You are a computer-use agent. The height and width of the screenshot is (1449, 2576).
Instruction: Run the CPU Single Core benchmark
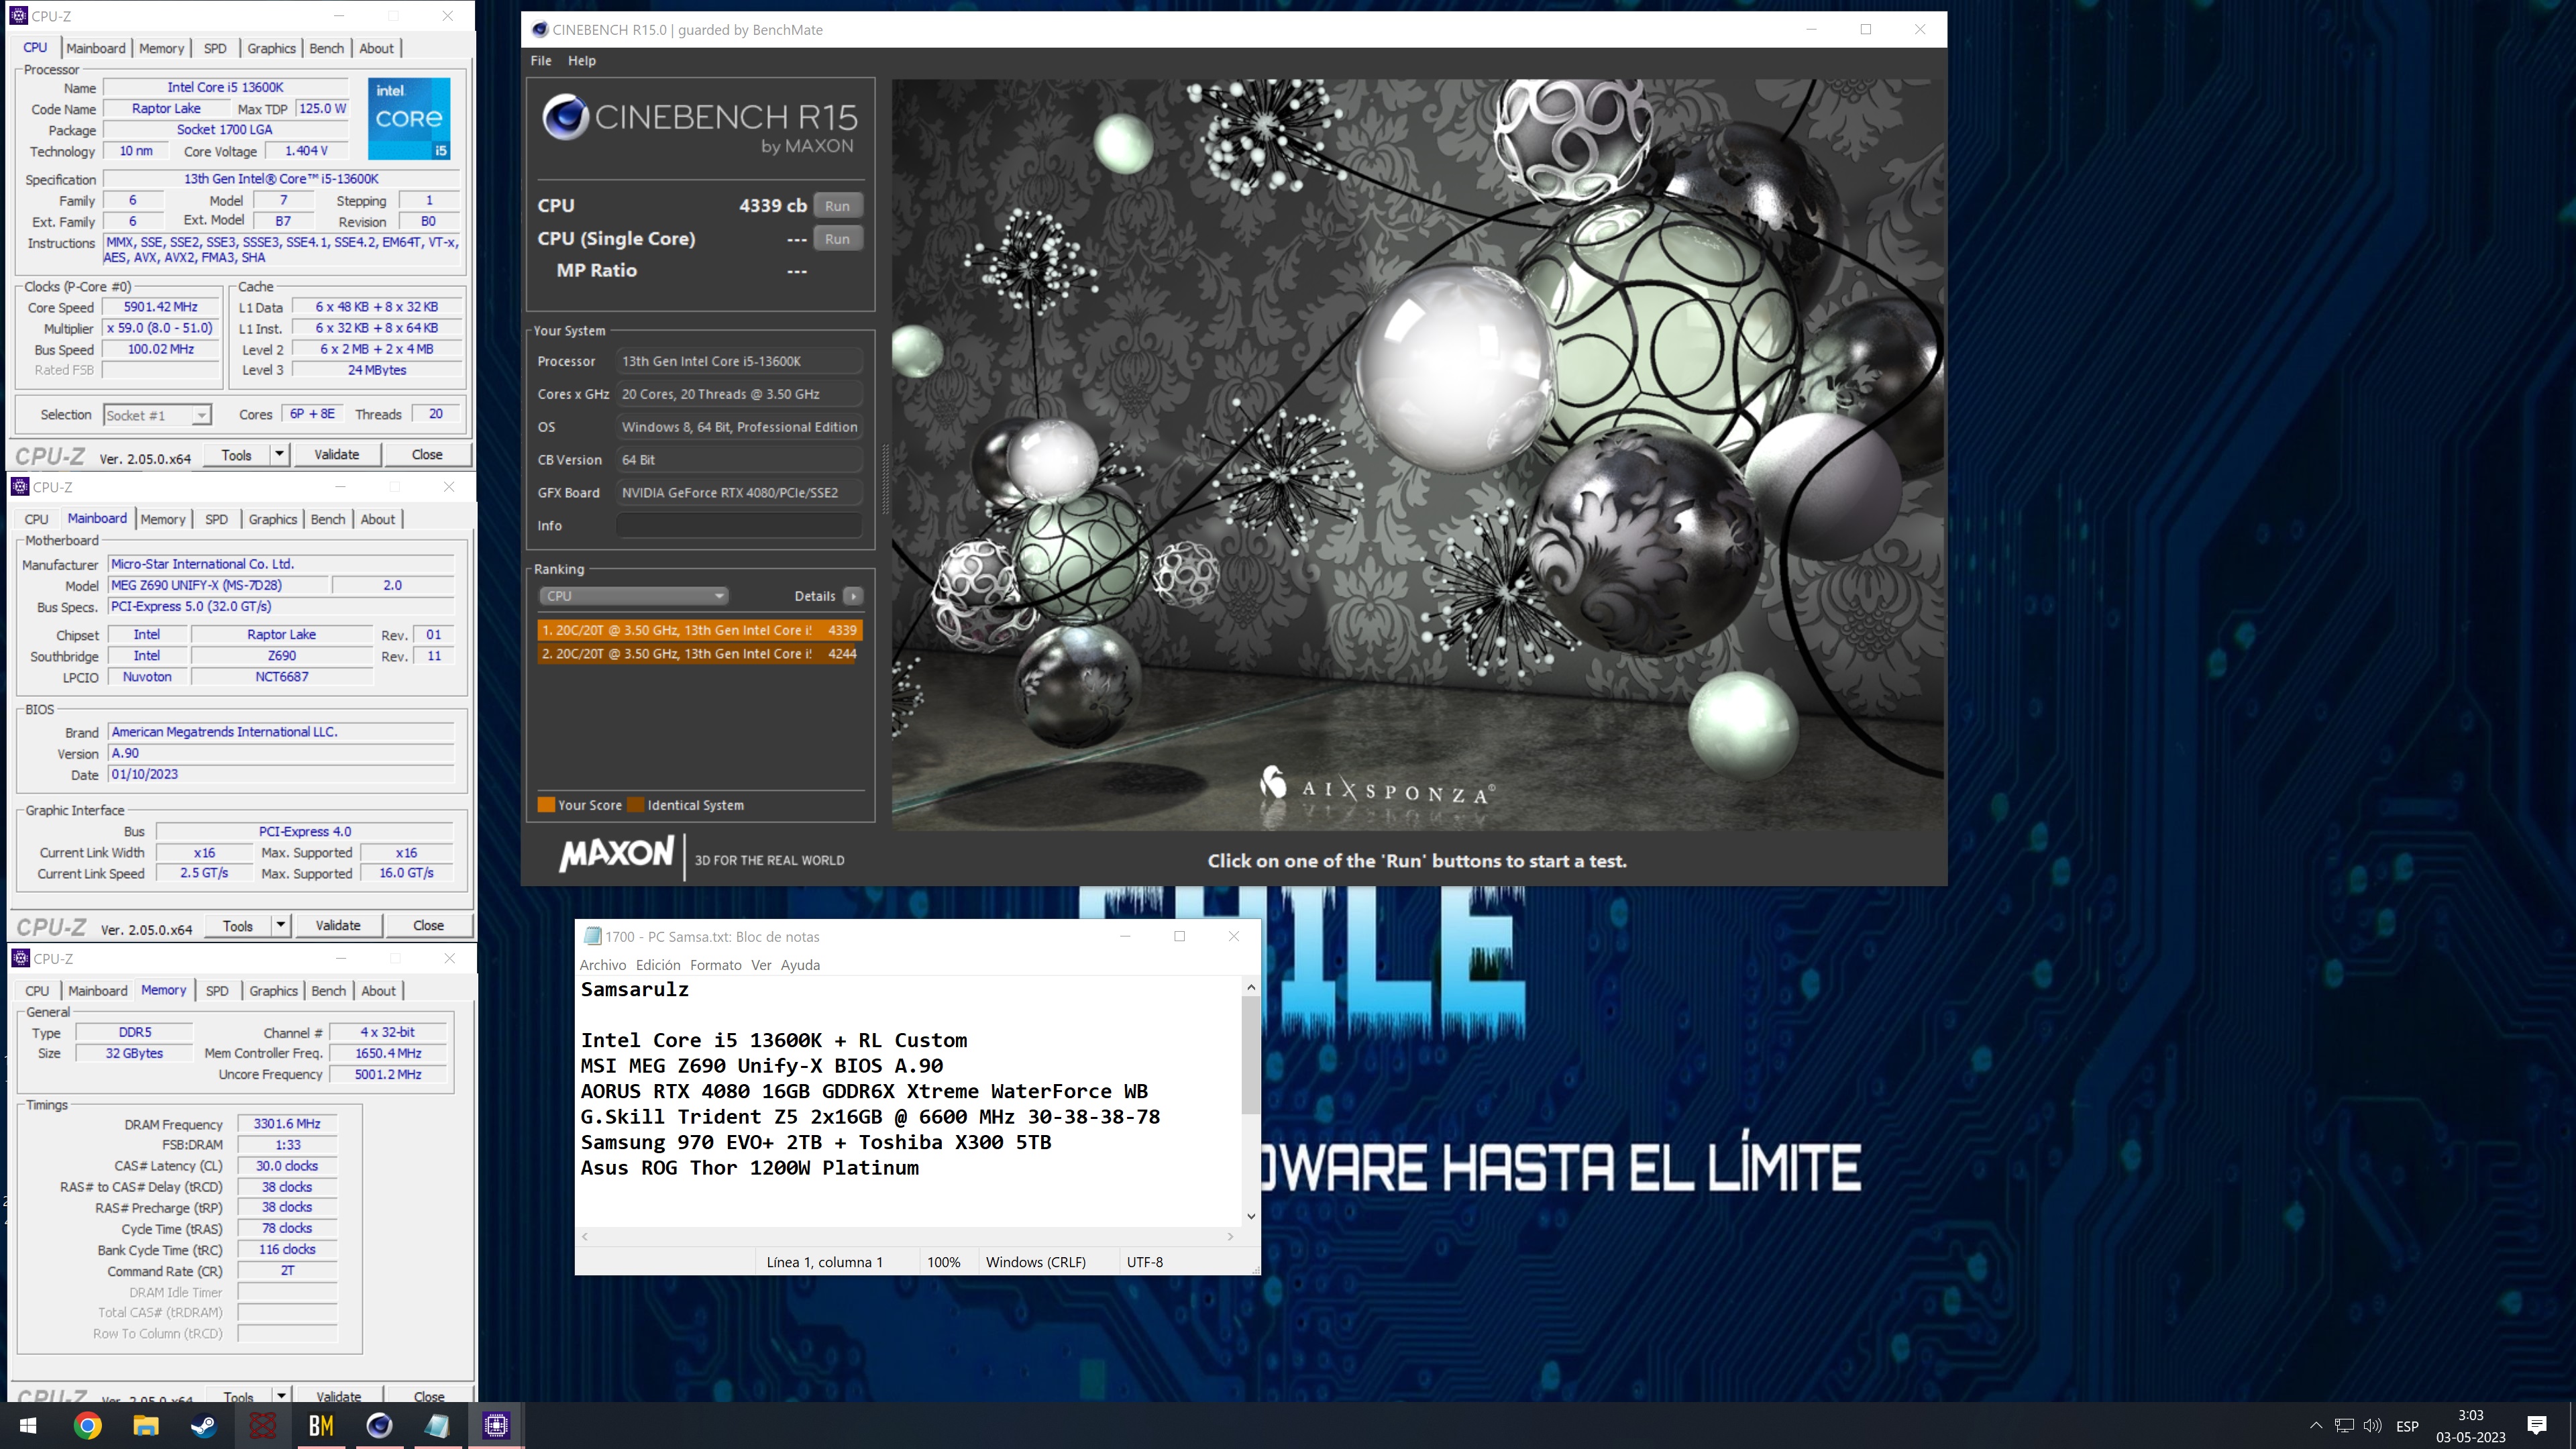pyautogui.click(x=837, y=239)
